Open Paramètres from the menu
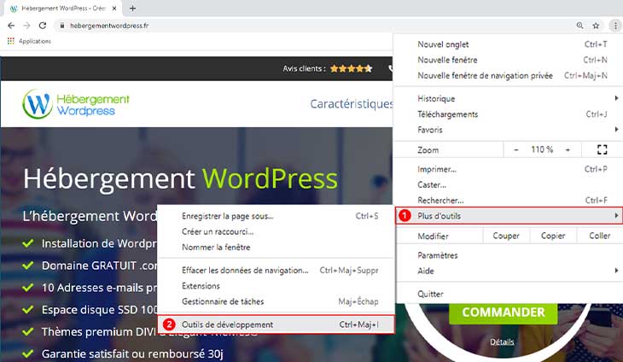This screenshot has width=623, height=362. 509,255
